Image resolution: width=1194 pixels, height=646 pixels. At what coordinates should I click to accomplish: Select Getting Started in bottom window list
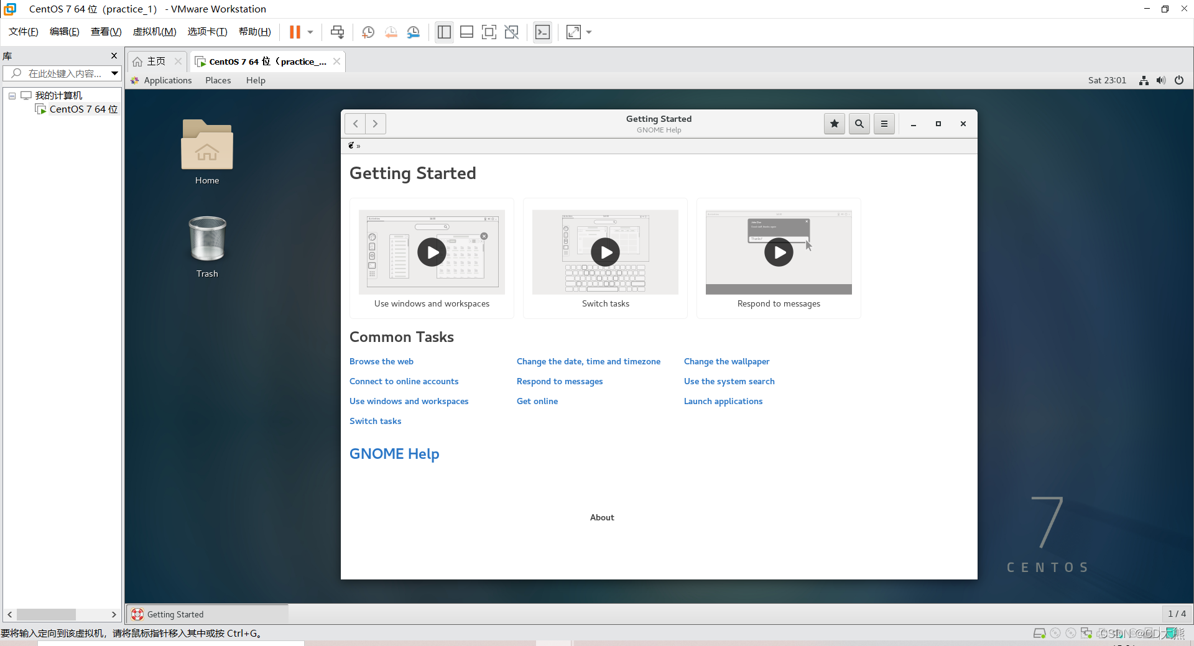[x=208, y=614]
